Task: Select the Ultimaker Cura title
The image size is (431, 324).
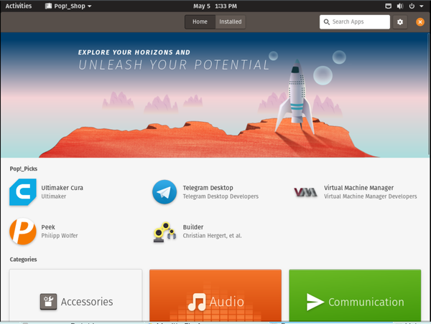Action: pyautogui.click(x=62, y=188)
